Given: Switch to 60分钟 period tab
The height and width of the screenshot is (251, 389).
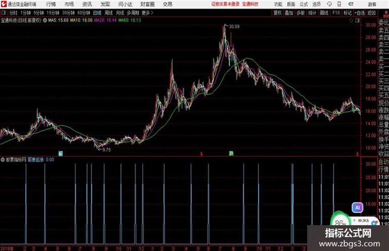Looking at the screenshot, I should pos(84,13).
